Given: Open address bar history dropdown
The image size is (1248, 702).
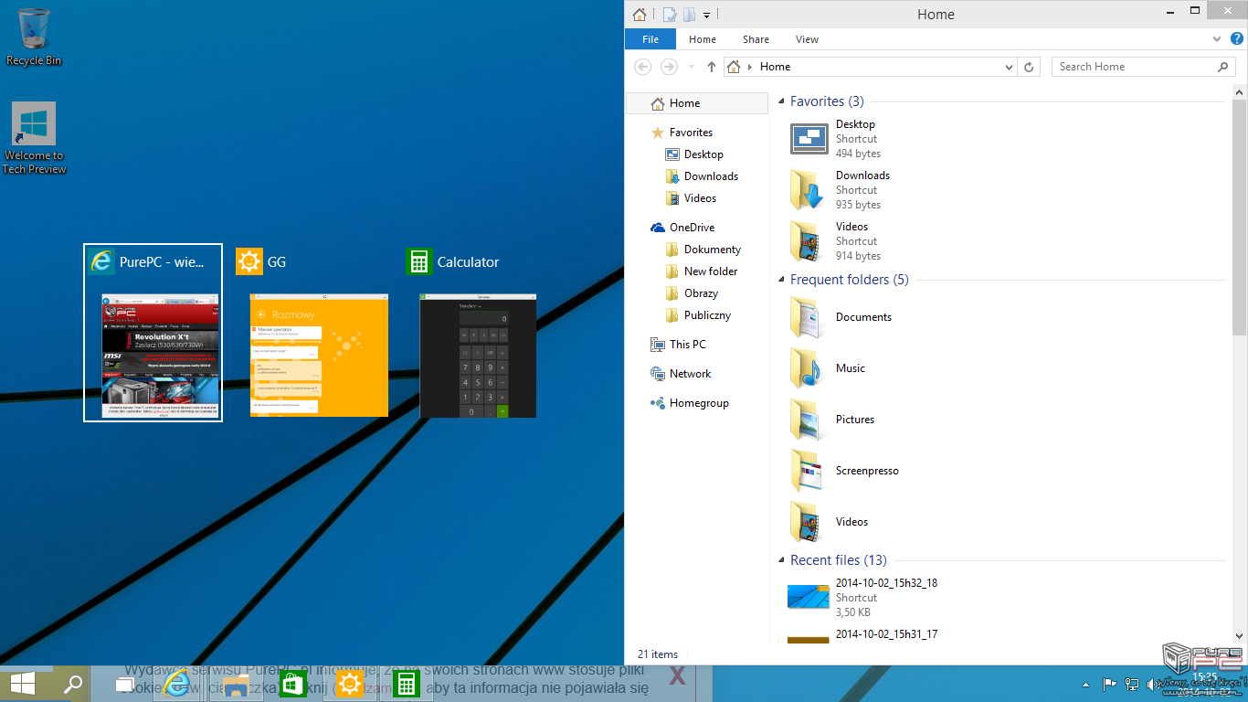Looking at the screenshot, I should [1009, 67].
